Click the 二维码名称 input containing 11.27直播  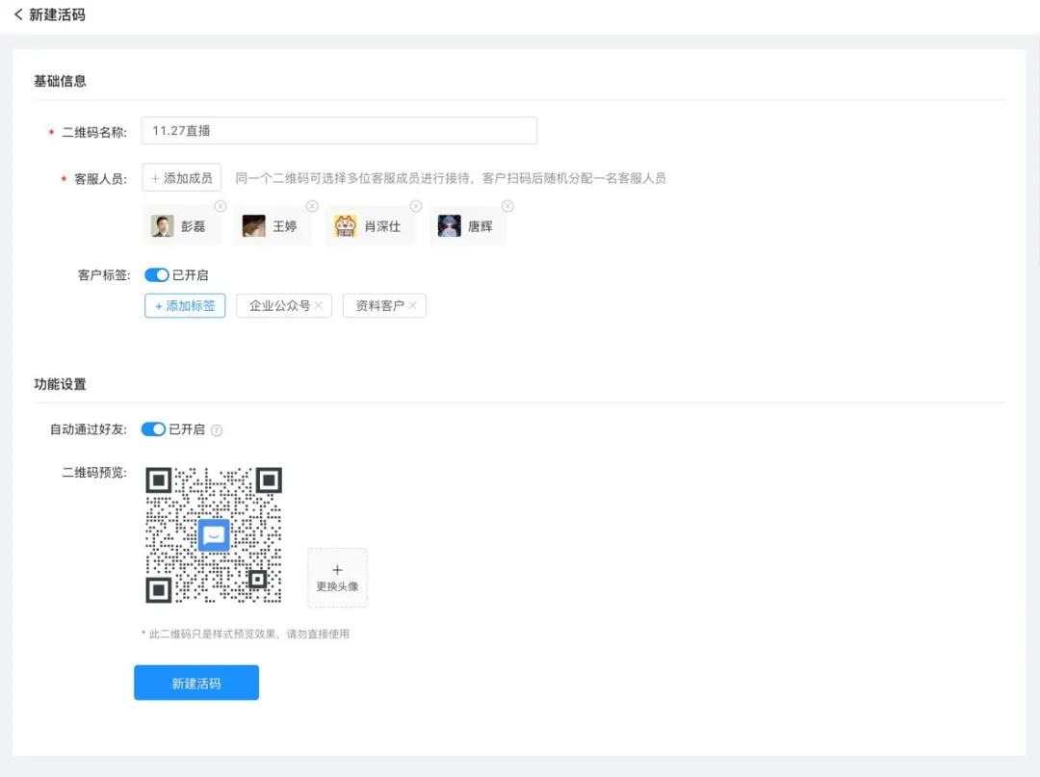[337, 129]
